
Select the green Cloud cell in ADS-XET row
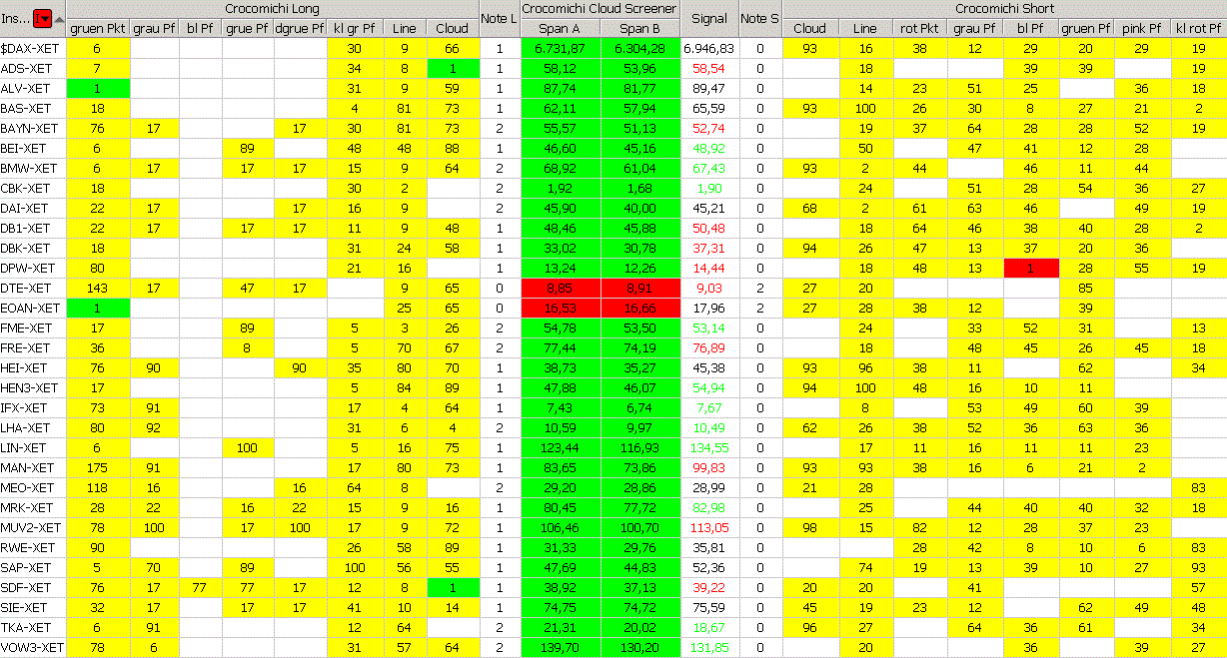pos(453,68)
